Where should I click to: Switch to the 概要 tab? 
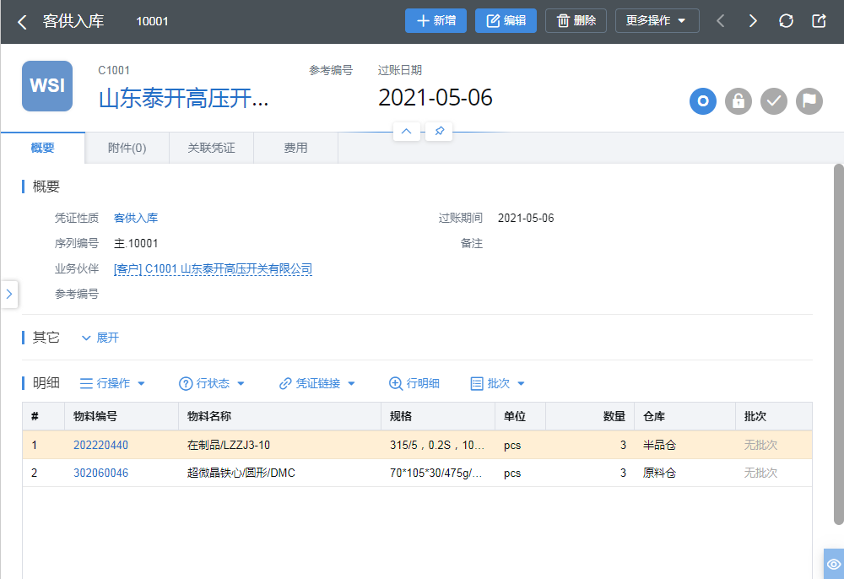[x=42, y=148]
